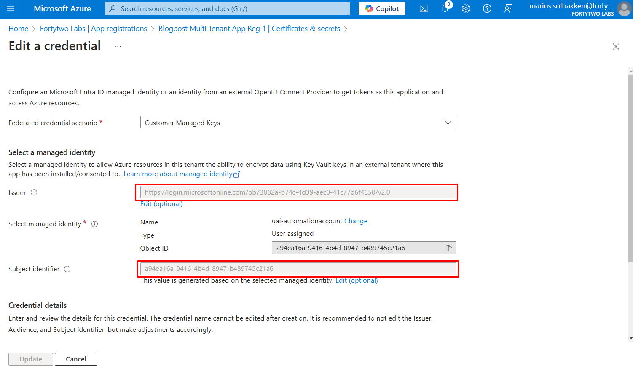Open the Help question mark icon
The image size is (633, 374).
coord(487,8)
